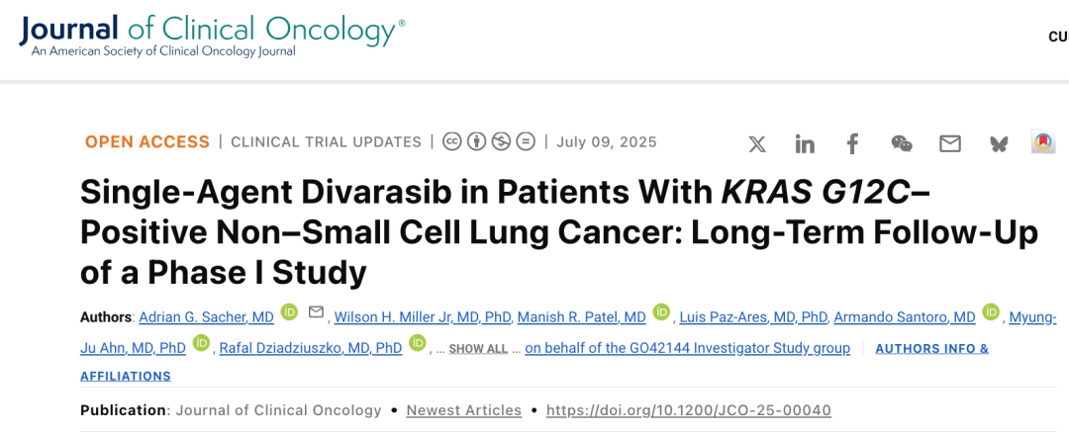Open GO42144 Investigator Study group link

(x=687, y=348)
